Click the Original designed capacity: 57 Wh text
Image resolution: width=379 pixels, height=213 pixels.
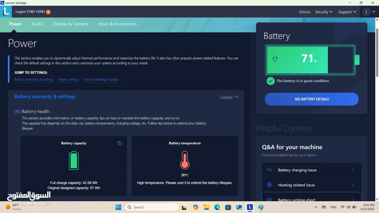tap(74, 188)
